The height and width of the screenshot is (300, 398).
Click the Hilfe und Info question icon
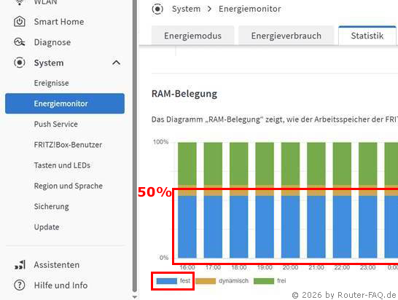coord(20,285)
